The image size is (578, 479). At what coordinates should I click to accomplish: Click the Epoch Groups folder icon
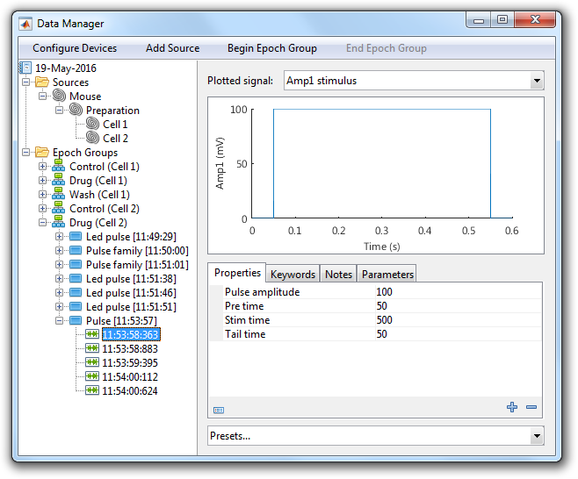[x=42, y=153]
